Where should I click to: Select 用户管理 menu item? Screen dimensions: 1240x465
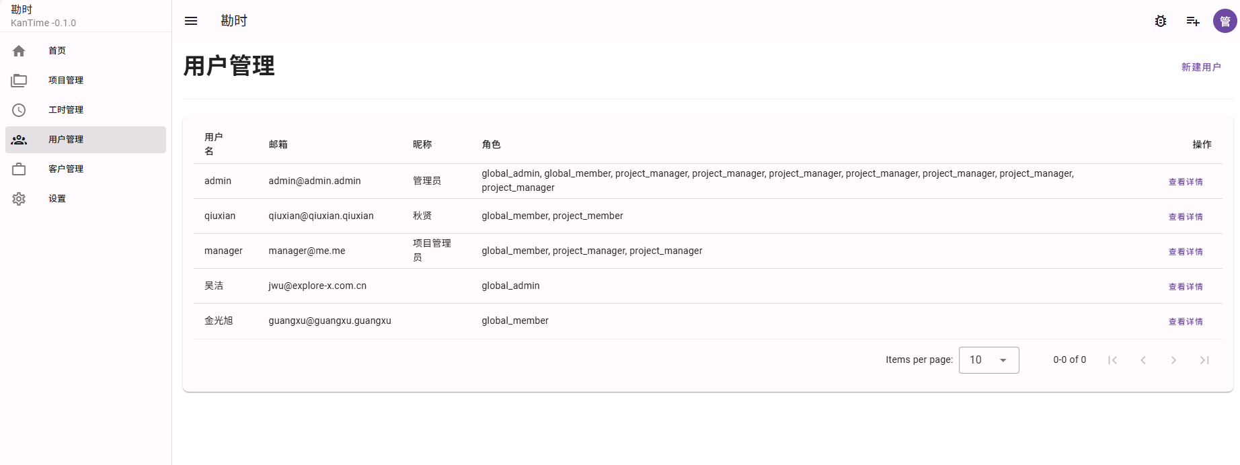tap(85, 139)
